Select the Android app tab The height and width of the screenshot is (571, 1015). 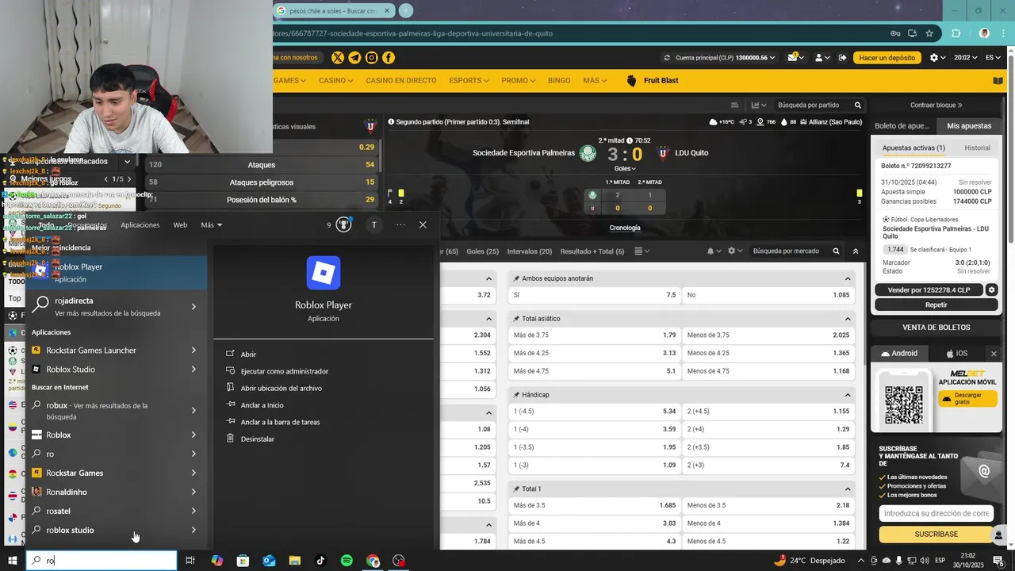click(x=898, y=354)
